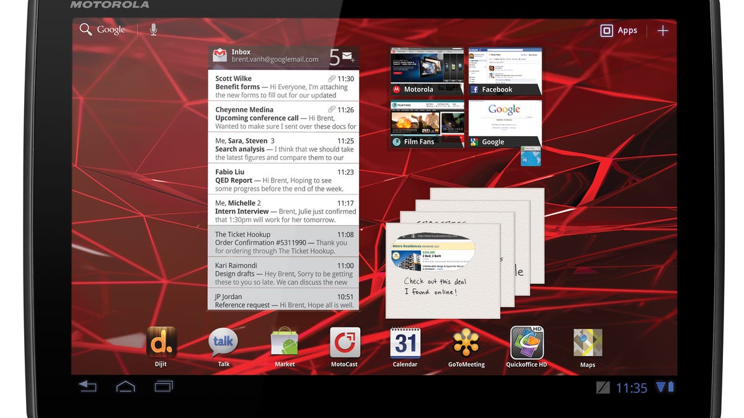744x418 pixels.
Task: Open Google Talk
Action: [x=222, y=341]
